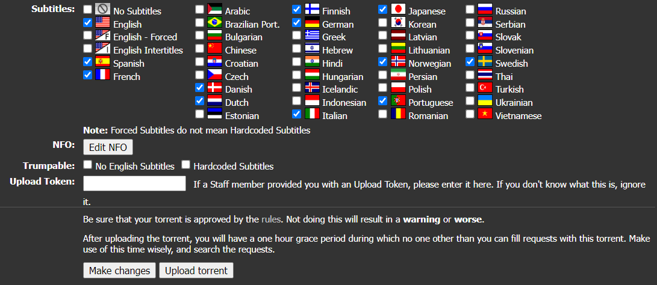The height and width of the screenshot is (285, 657).
Task: Click the Turkish flag icon
Action: tap(485, 88)
